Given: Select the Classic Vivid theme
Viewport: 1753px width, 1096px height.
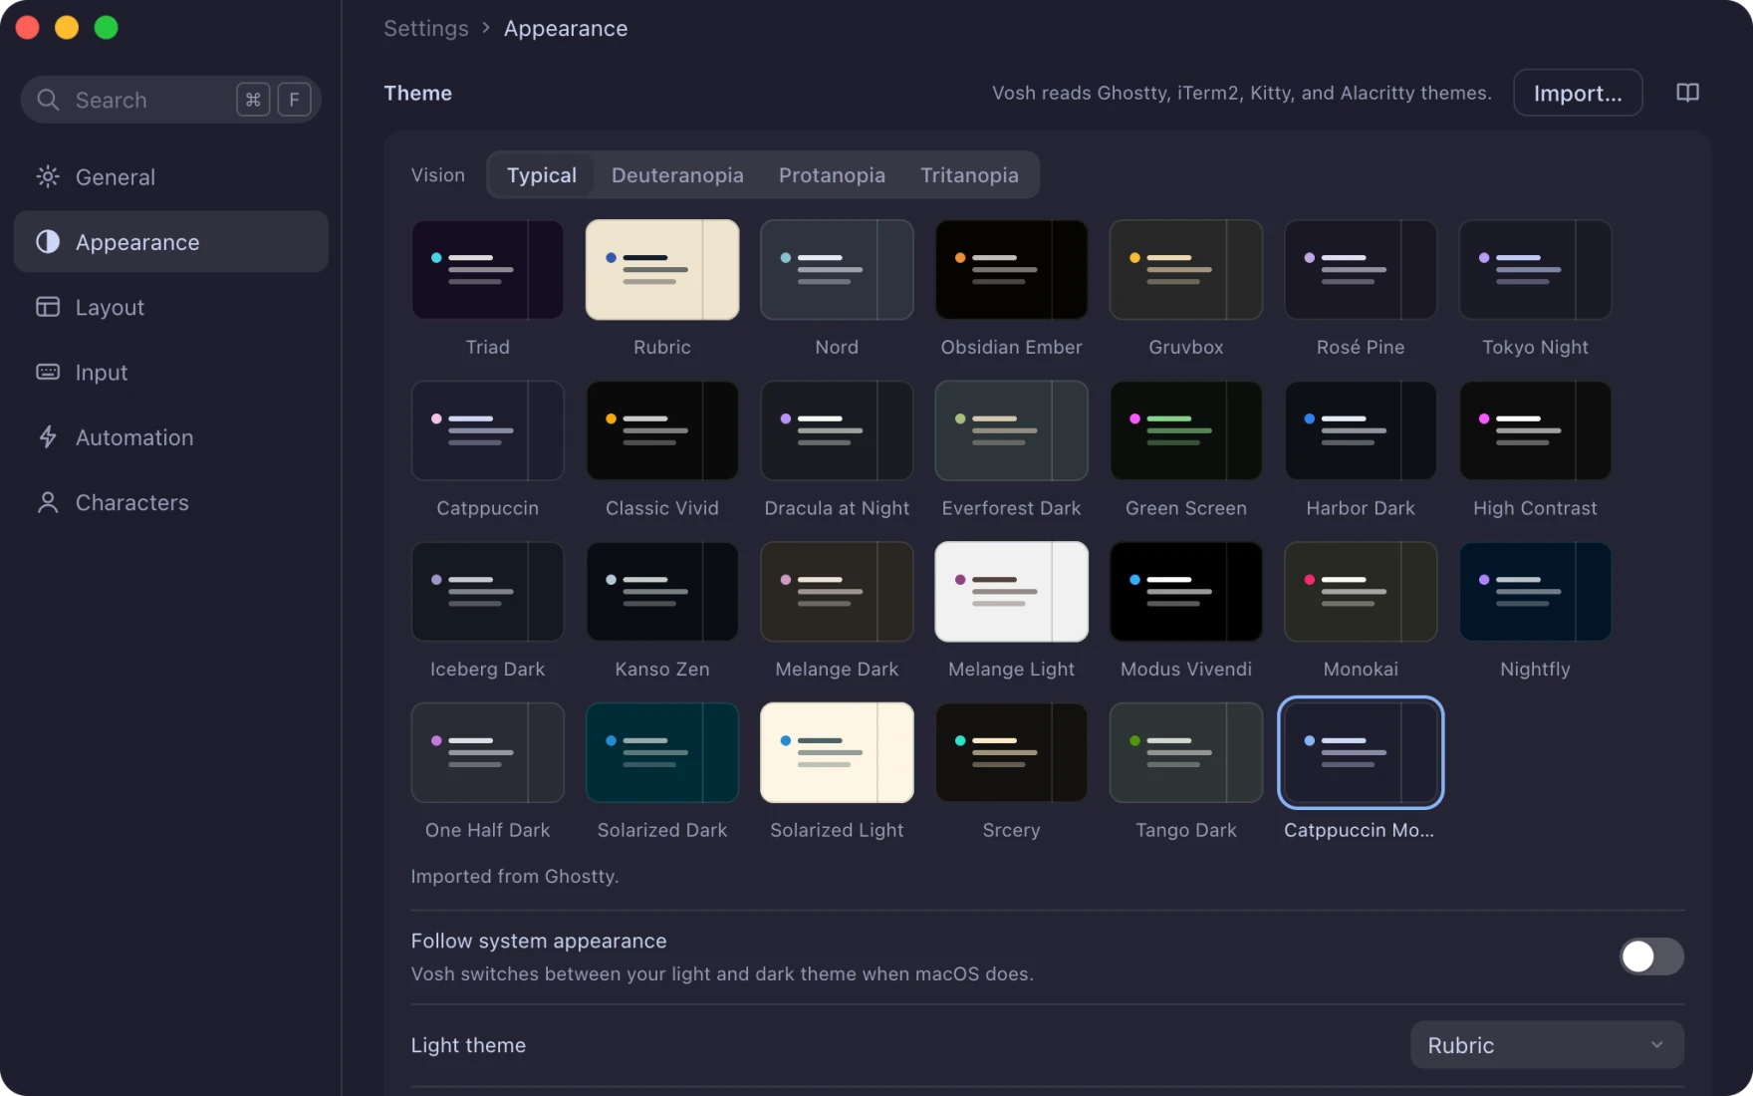Looking at the screenshot, I should tap(662, 430).
